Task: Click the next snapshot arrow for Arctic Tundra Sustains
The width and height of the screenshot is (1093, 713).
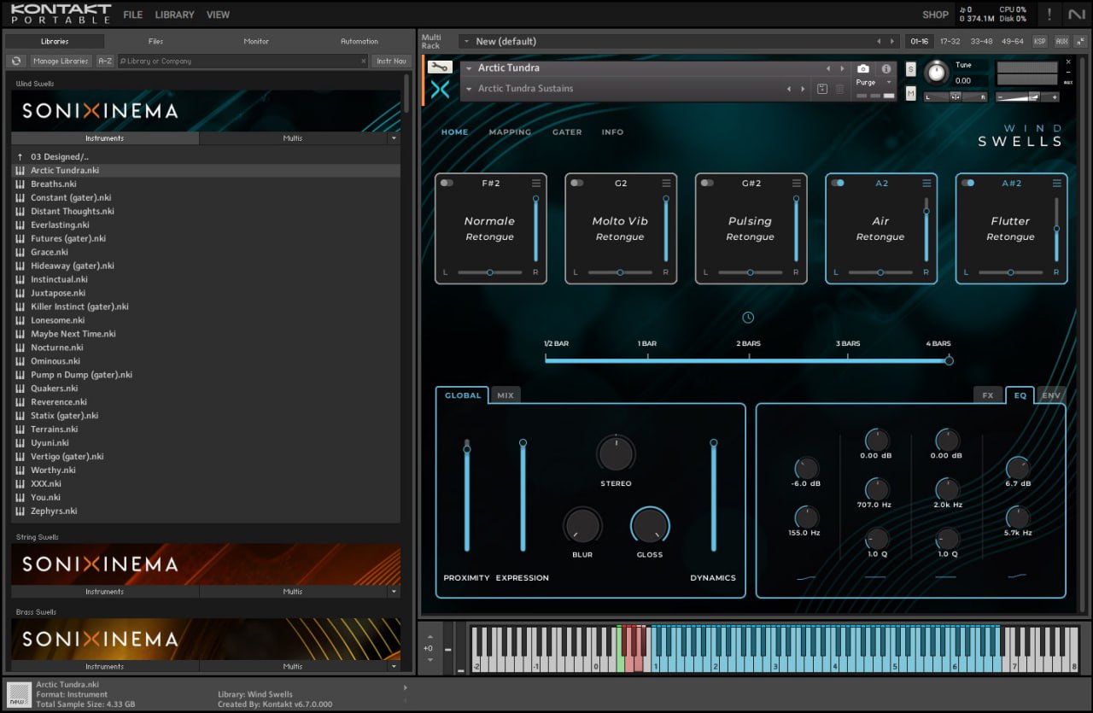Action: tap(803, 89)
